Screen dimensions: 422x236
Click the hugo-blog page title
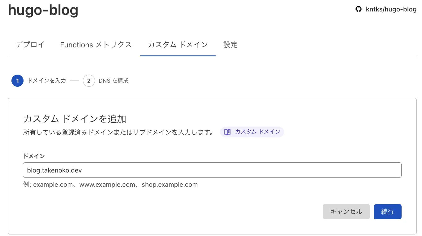point(43,10)
